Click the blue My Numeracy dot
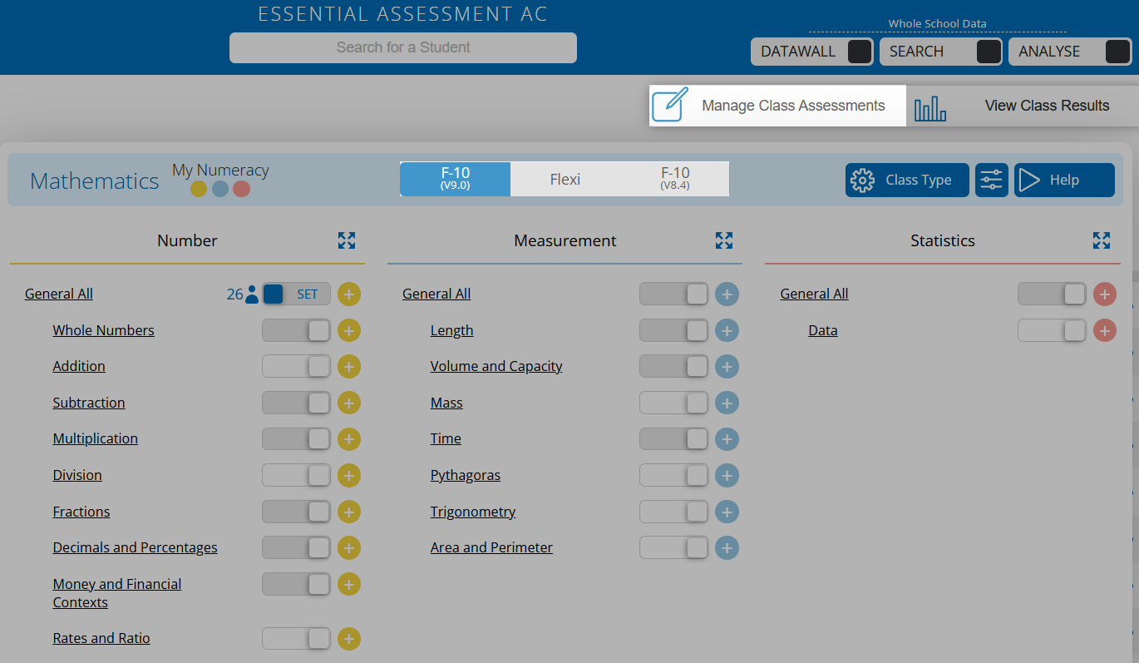The image size is (1139, 663). [220, 189]
